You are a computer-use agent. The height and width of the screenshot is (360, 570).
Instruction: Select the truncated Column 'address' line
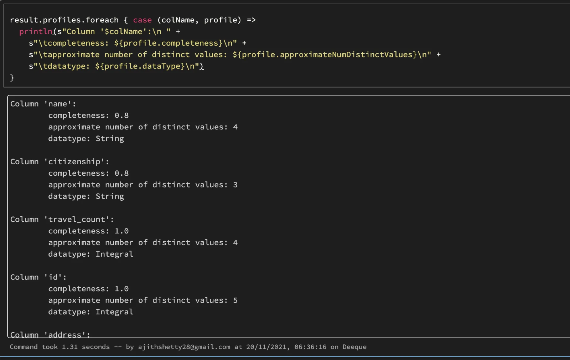click(50, 334)
